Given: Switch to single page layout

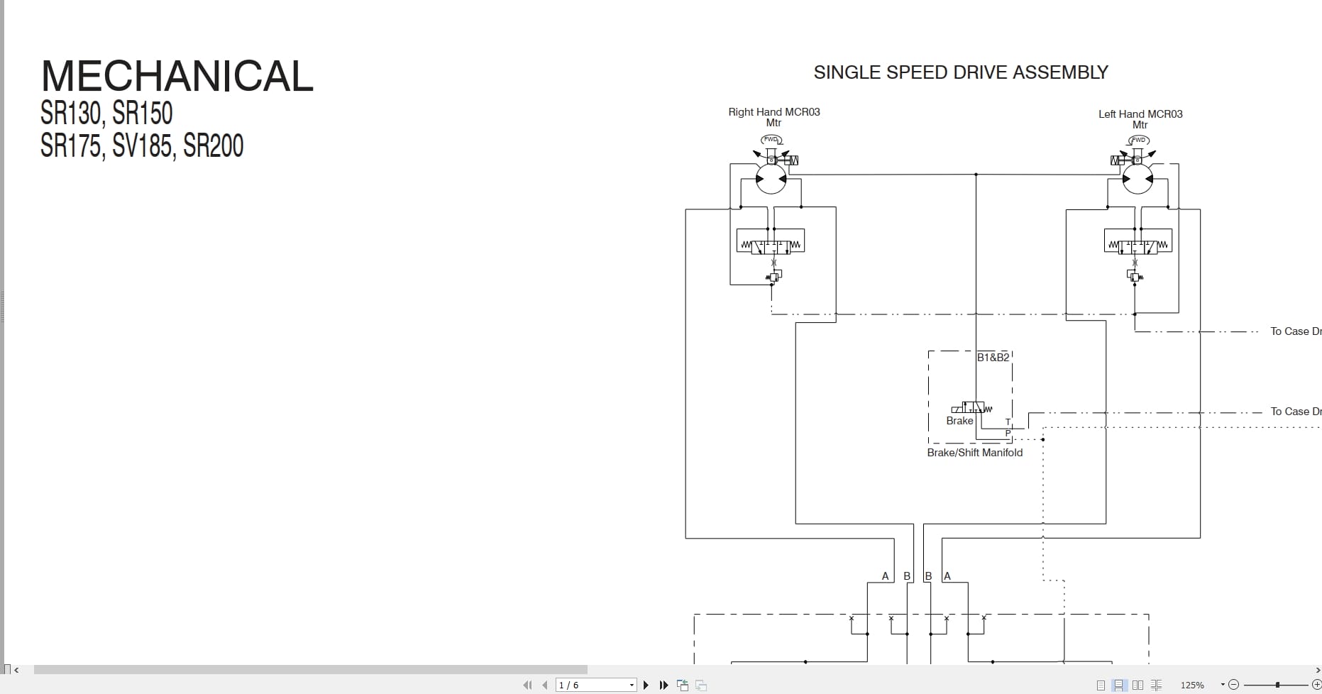Looking at the screenshot, I should click(x=1101, y=685).
